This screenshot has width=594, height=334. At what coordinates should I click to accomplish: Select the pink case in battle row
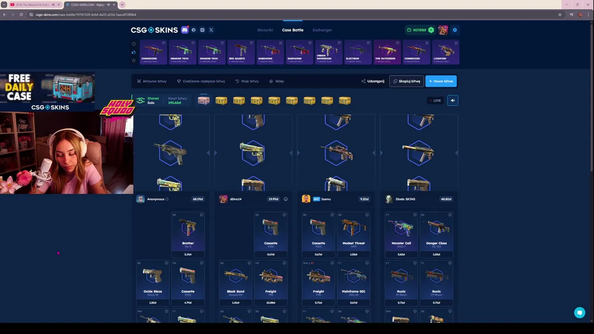[x=204, y=100]
